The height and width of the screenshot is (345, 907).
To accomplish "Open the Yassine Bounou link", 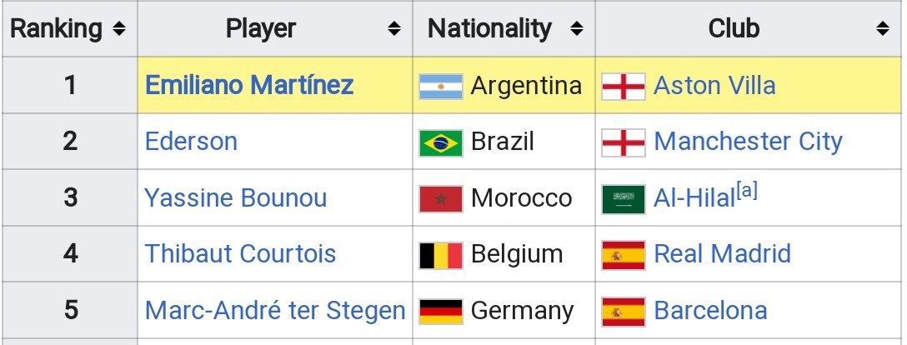I will coord(235,198).
